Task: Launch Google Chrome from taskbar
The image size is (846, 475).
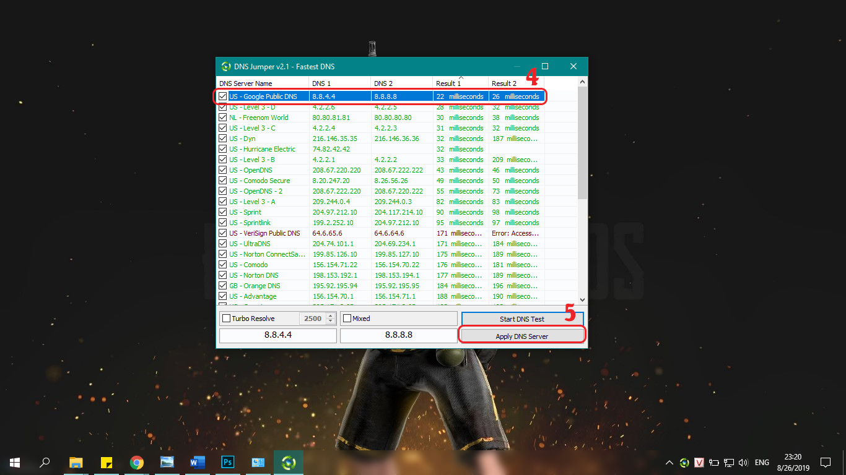Action: tap(137, 462)
